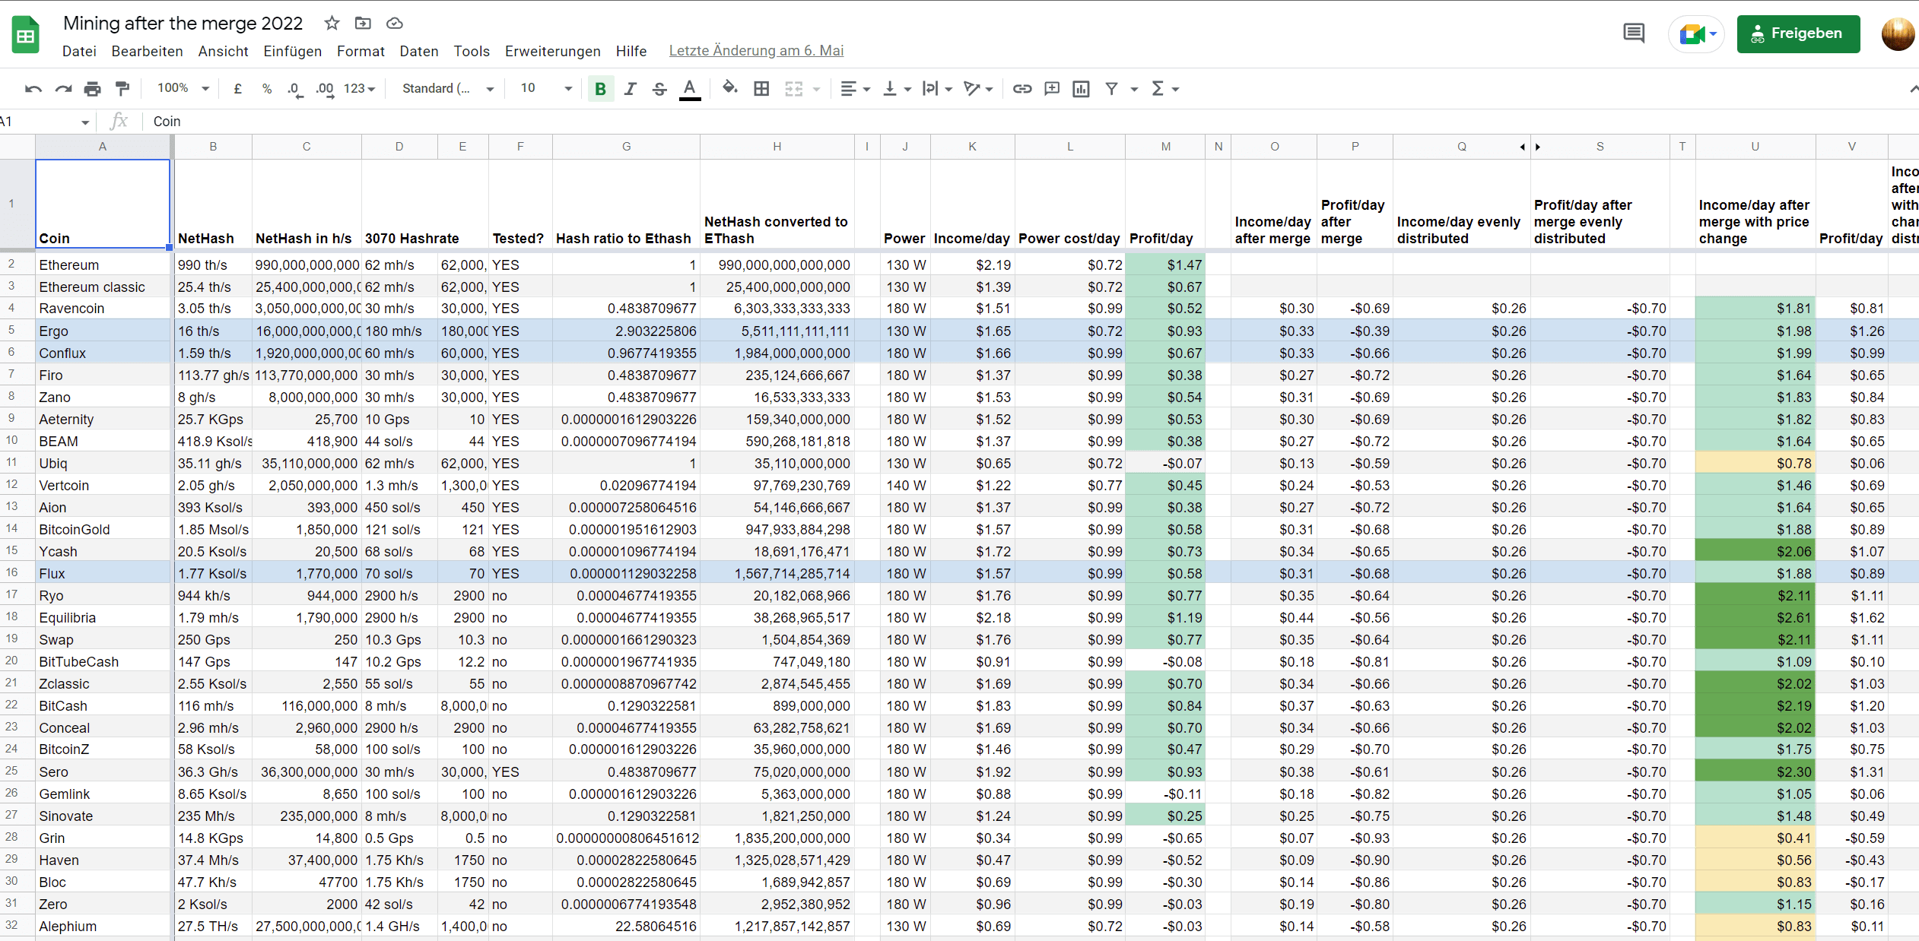Open horizontal align dropdown

(855, 89)
